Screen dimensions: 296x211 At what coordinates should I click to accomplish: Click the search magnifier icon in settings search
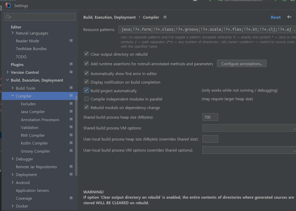pos(9,17)
